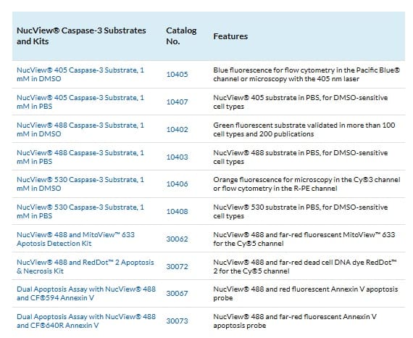Open NucView 488 Caspase-3 Substrate in PBS link
The image size is (413, 338).
pos(80,157)
